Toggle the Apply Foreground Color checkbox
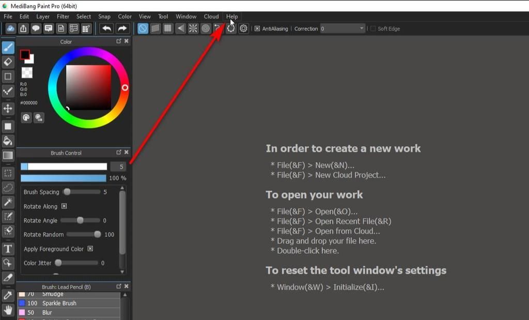 coord(90,249)
